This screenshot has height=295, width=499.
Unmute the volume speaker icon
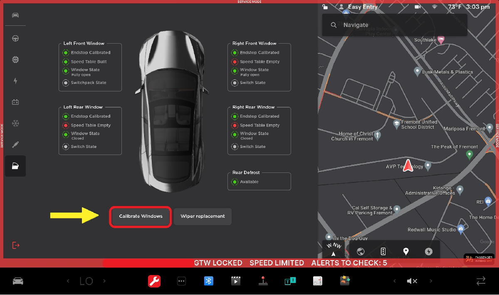pyautogui.click(x=412, y=281)
